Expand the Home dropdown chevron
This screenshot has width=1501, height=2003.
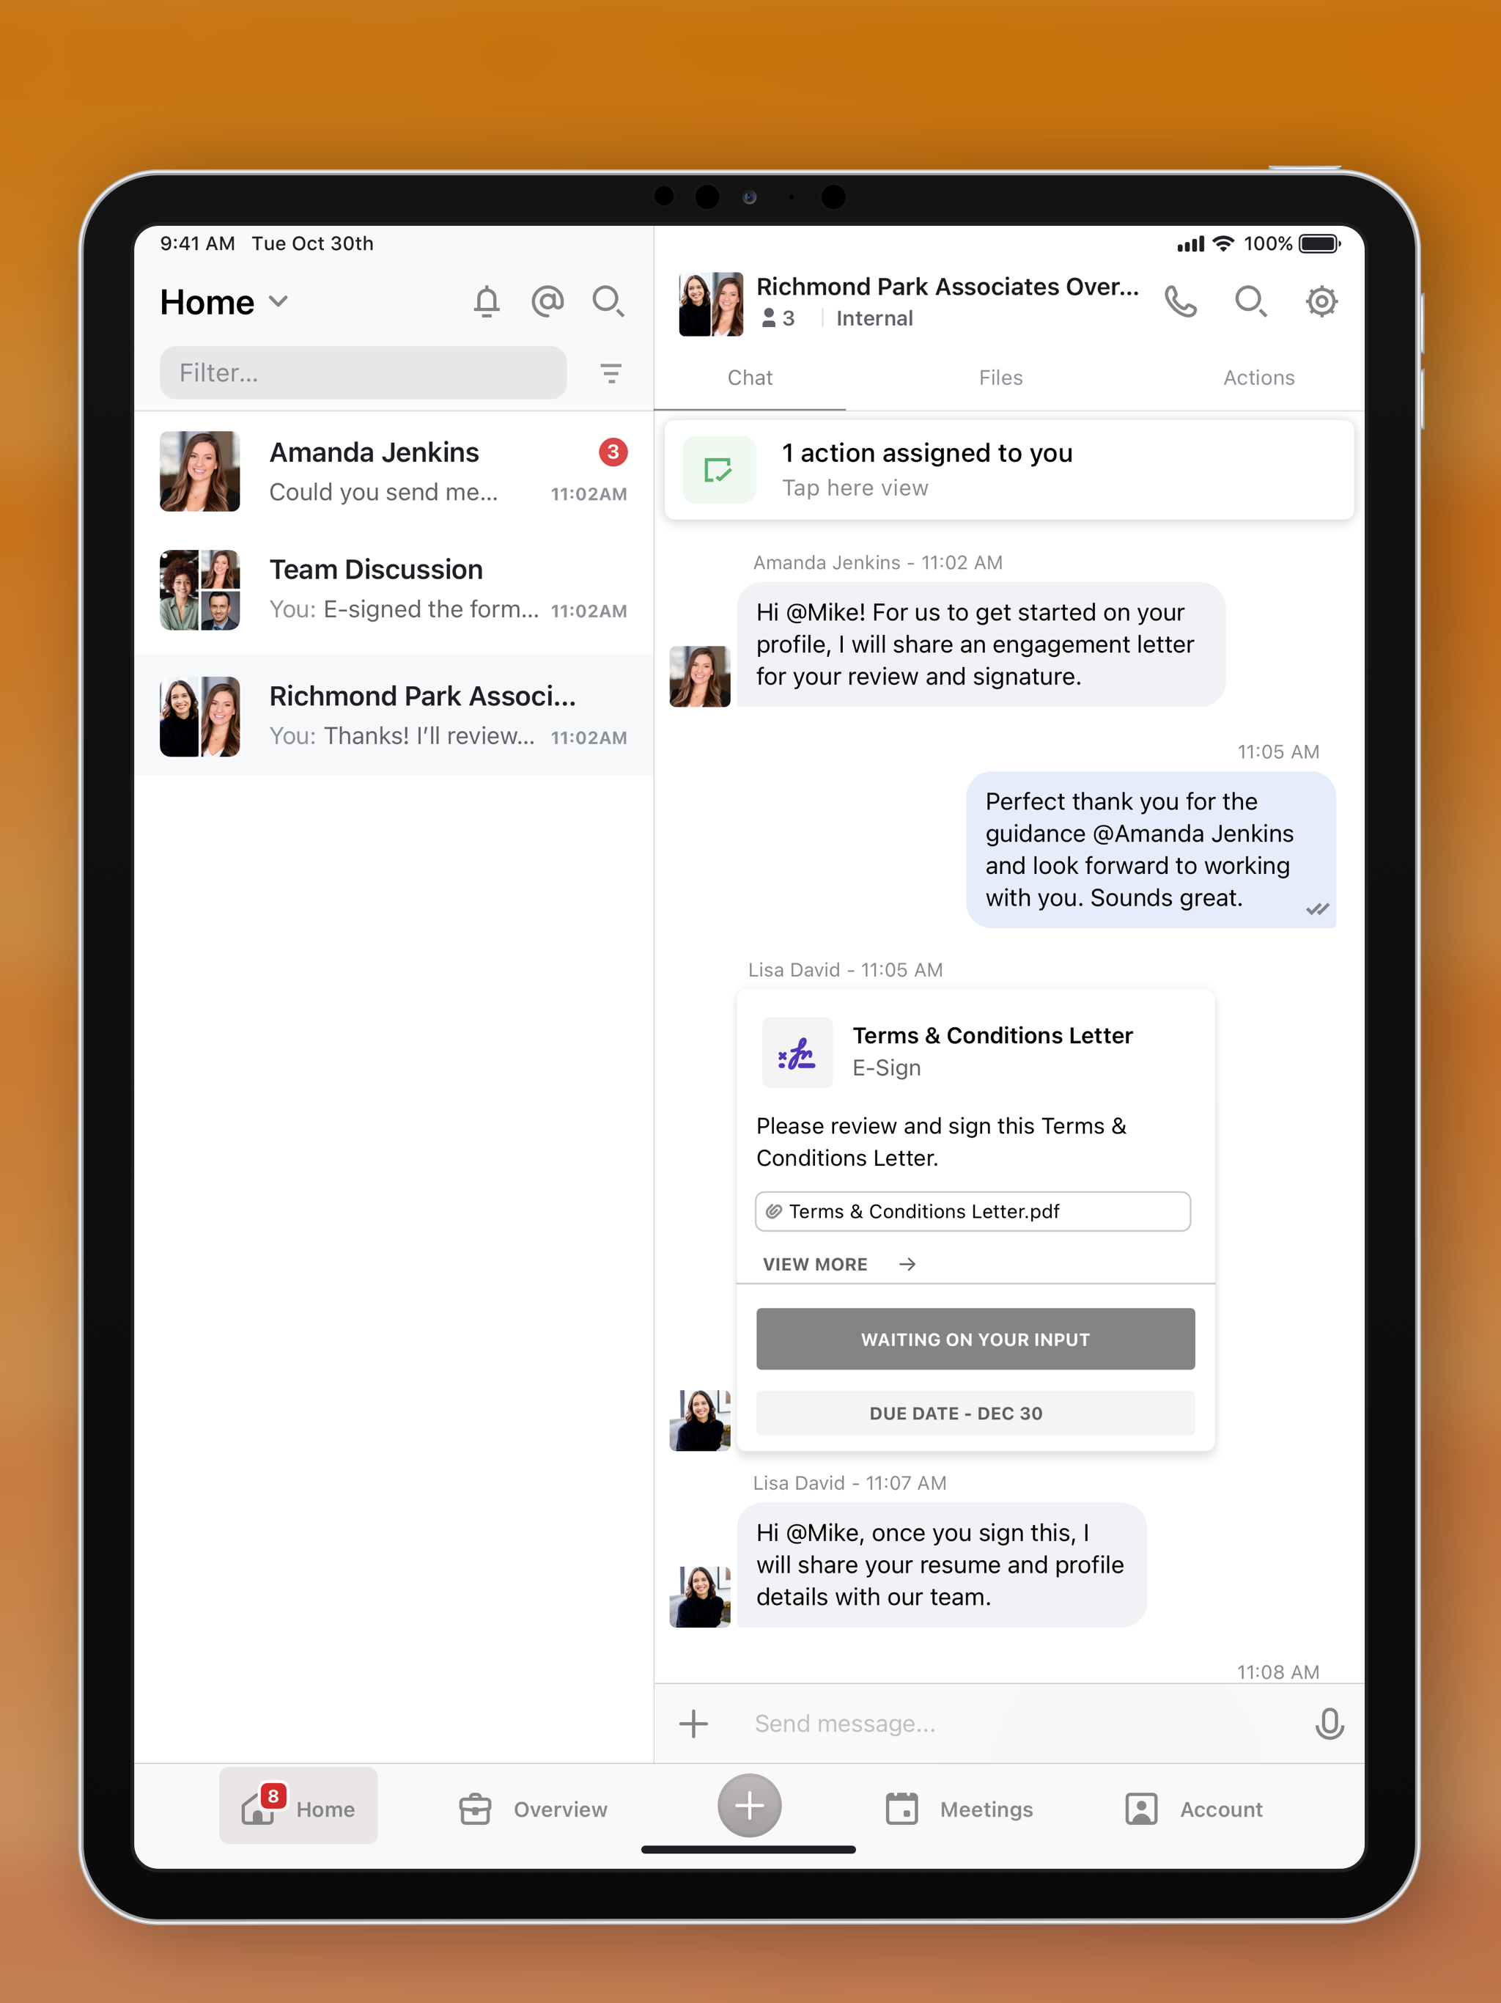click(x=279, y=301)
